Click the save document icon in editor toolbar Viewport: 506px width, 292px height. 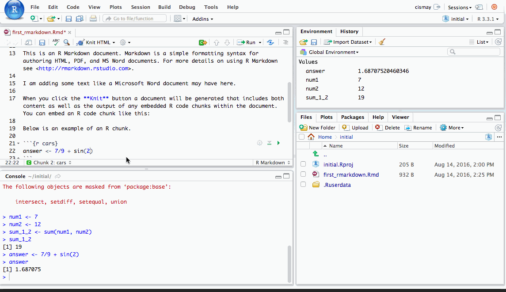tap(42, 42)
